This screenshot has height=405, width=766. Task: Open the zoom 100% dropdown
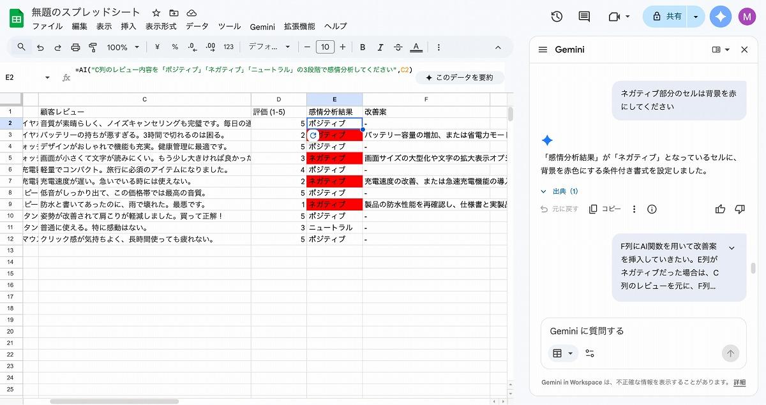(123, 47)
